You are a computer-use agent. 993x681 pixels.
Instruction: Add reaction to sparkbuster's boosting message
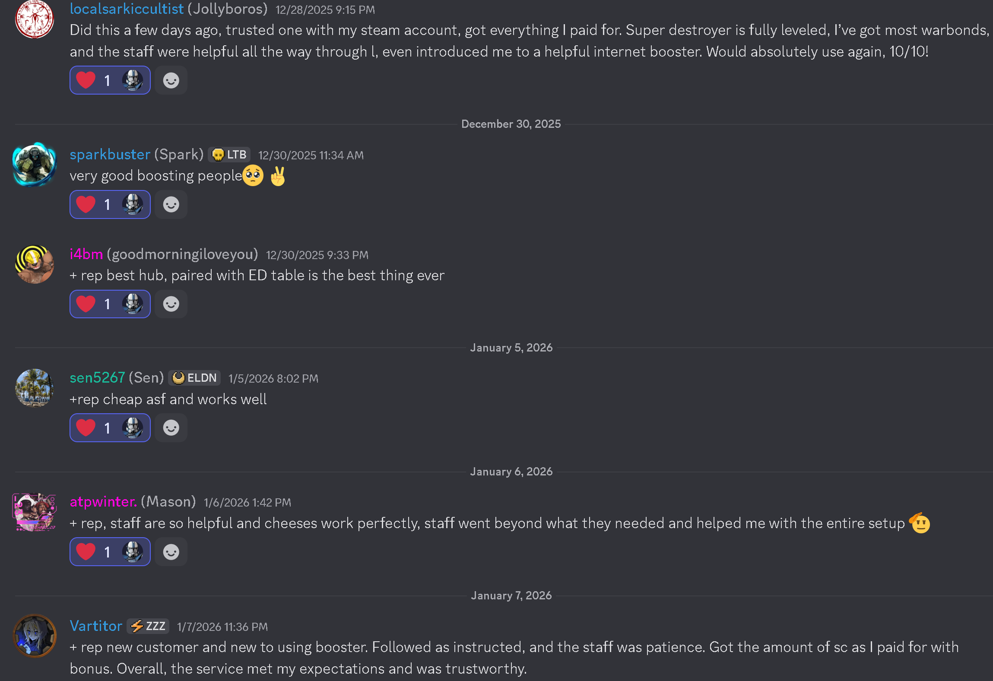[x=171, y=204]
